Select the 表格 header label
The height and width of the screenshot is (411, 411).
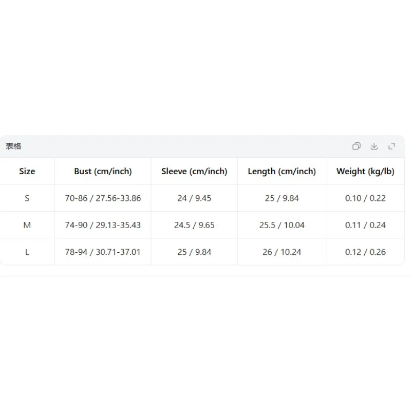point(13,146)
